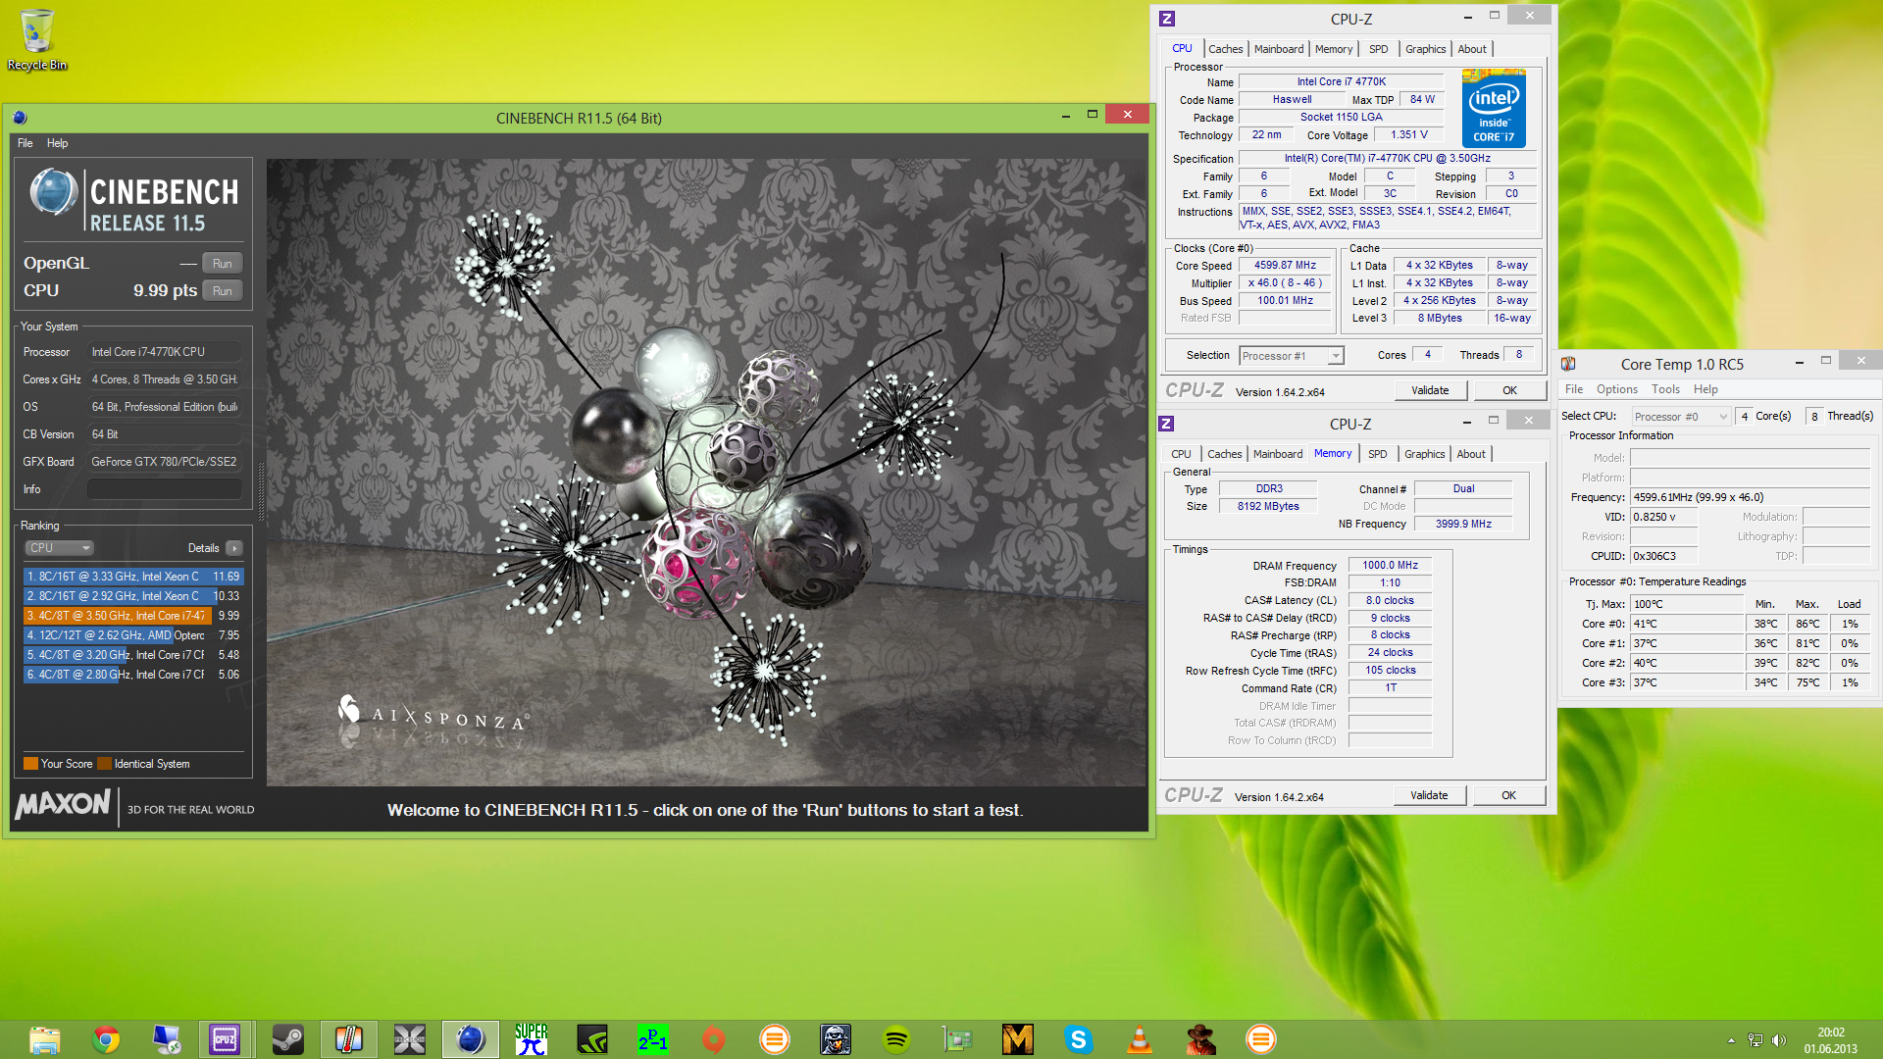Show hidden system tray icons
Screen dimensions: 1883x1059
point(1731,1040)
